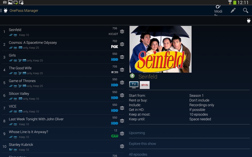
Task: Tap the HBO logo on Last Week Tonight row
Action: click(x=115, y=123)
